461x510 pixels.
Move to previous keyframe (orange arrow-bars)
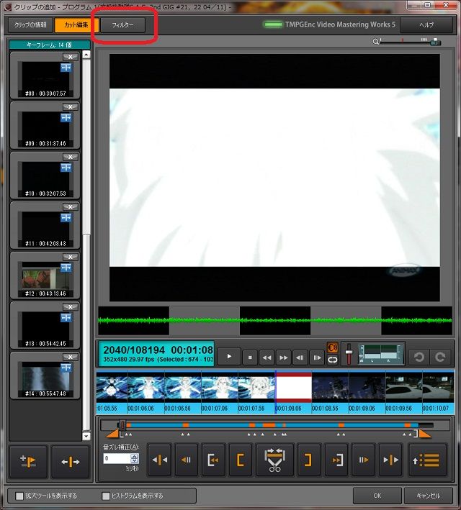186,460
